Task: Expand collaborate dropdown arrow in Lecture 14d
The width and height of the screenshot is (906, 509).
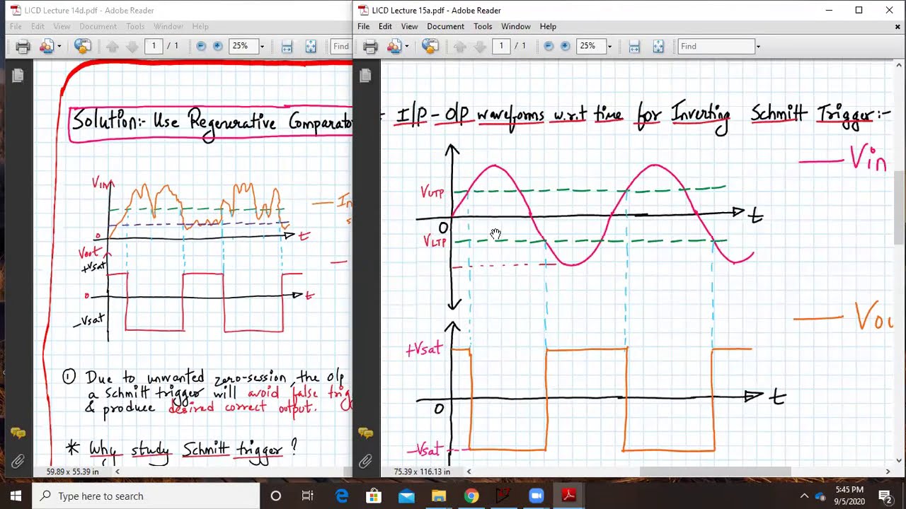Action: (59, 47)
